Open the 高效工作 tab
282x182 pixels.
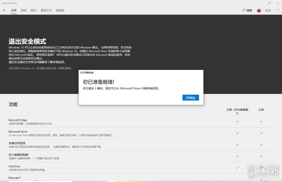pyautogui.click(x=46, y=10)
